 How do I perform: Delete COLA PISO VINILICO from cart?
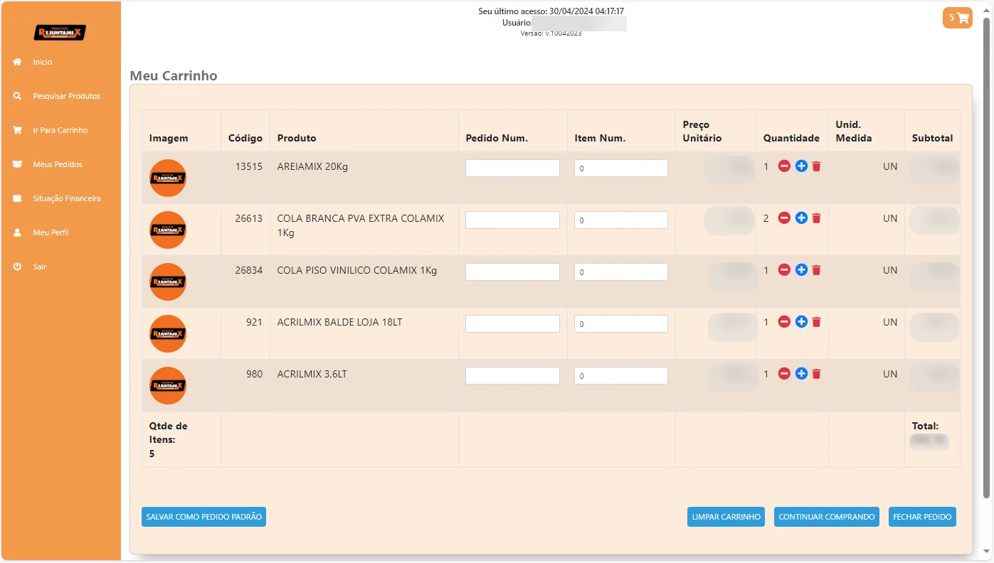tap(817, 270)
